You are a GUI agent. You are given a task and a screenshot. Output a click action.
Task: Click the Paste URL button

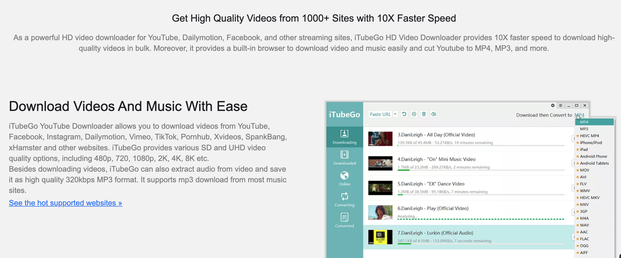click(380, 114)
